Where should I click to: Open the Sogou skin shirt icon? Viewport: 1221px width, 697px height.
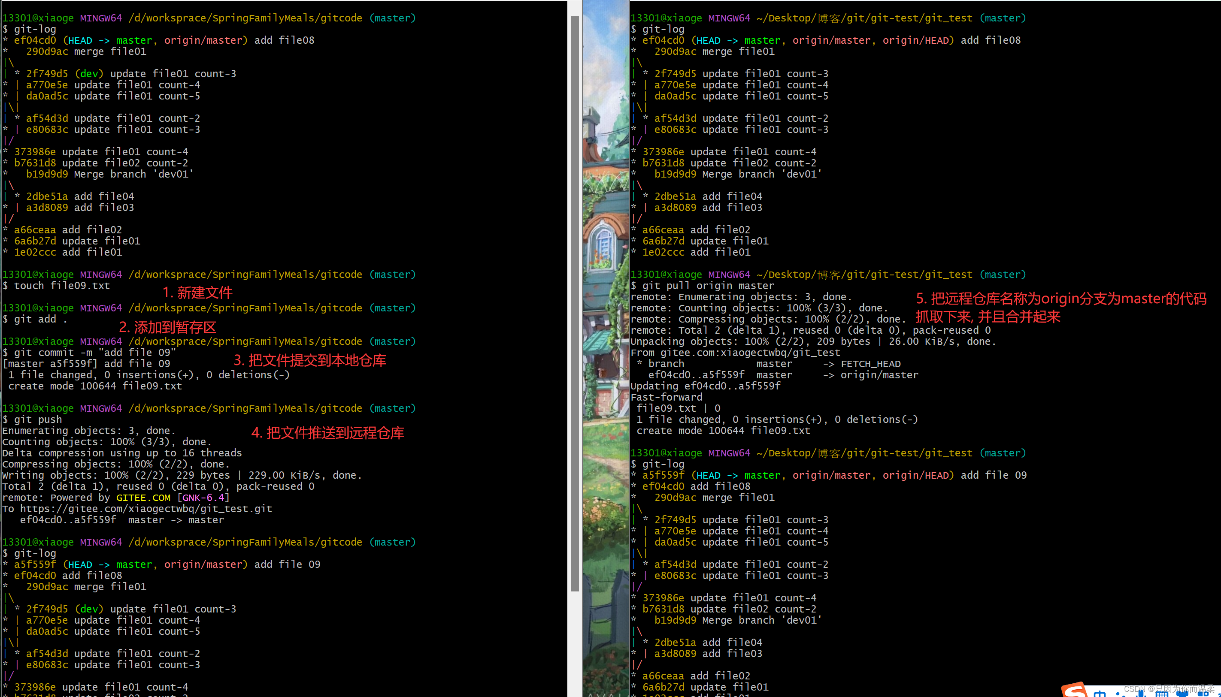(x=1182, y=694)
